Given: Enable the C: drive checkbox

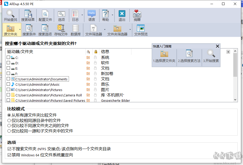Looking at the screenshot, I should [x=8, y=57].
